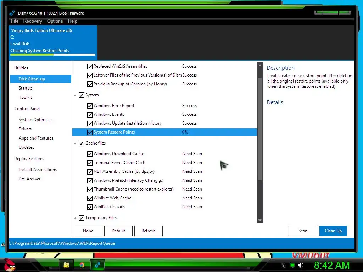Switch to Drivers page
This screenshot has width=363, height=272.
[x=25, y=129]
